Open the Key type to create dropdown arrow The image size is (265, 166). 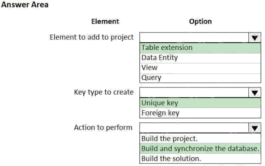click(x=255, y=93)
